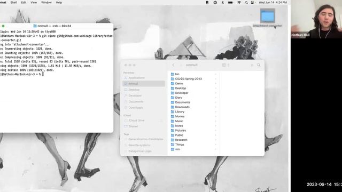The height and width of the screenshot is (192, 342).
Task: Open the Shell menu
Action: tap(13, 3)
